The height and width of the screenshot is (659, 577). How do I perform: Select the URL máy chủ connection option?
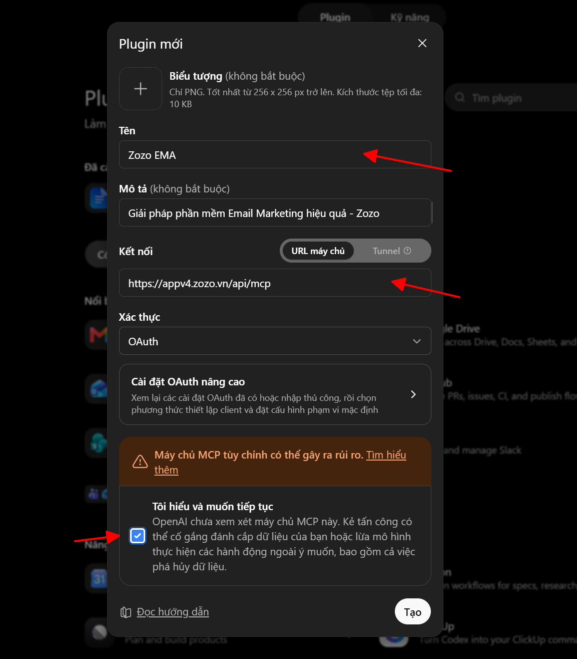(x=318, y=251)
